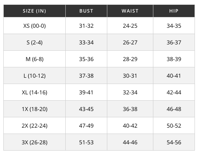Click the M (6-8) size cell

(35, 59)
